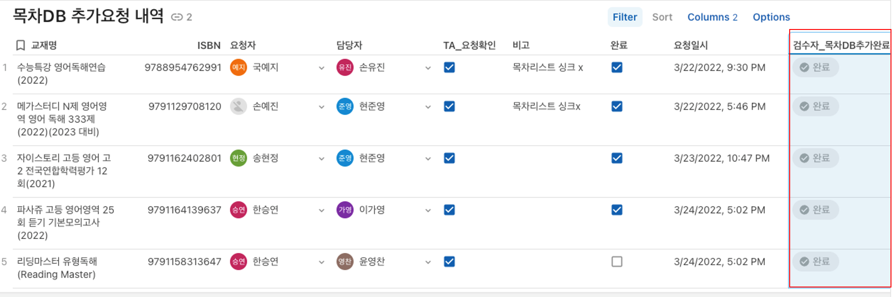This screenshot has width=896, height=297.
Task: Switch to the Filter tab
Action: tap(625, 17)
